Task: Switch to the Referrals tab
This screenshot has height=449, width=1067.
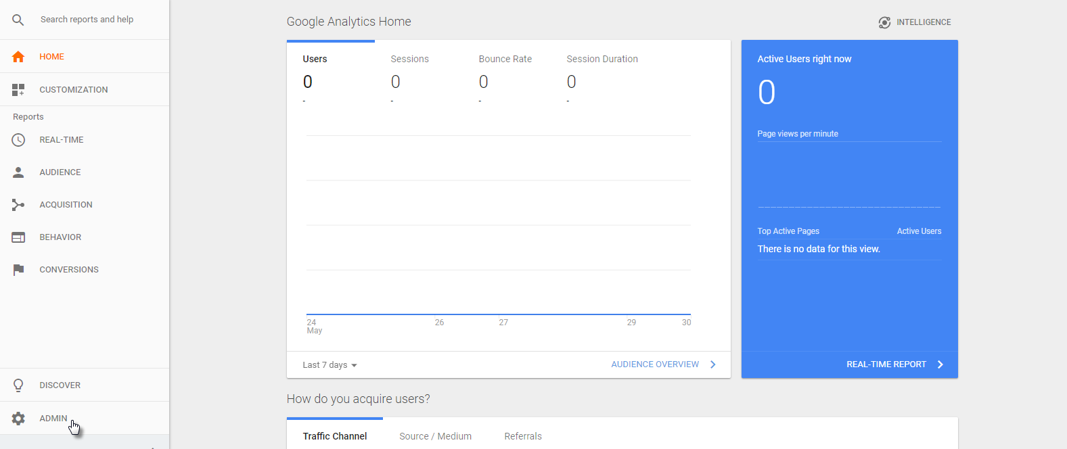Action: (523, 437)
